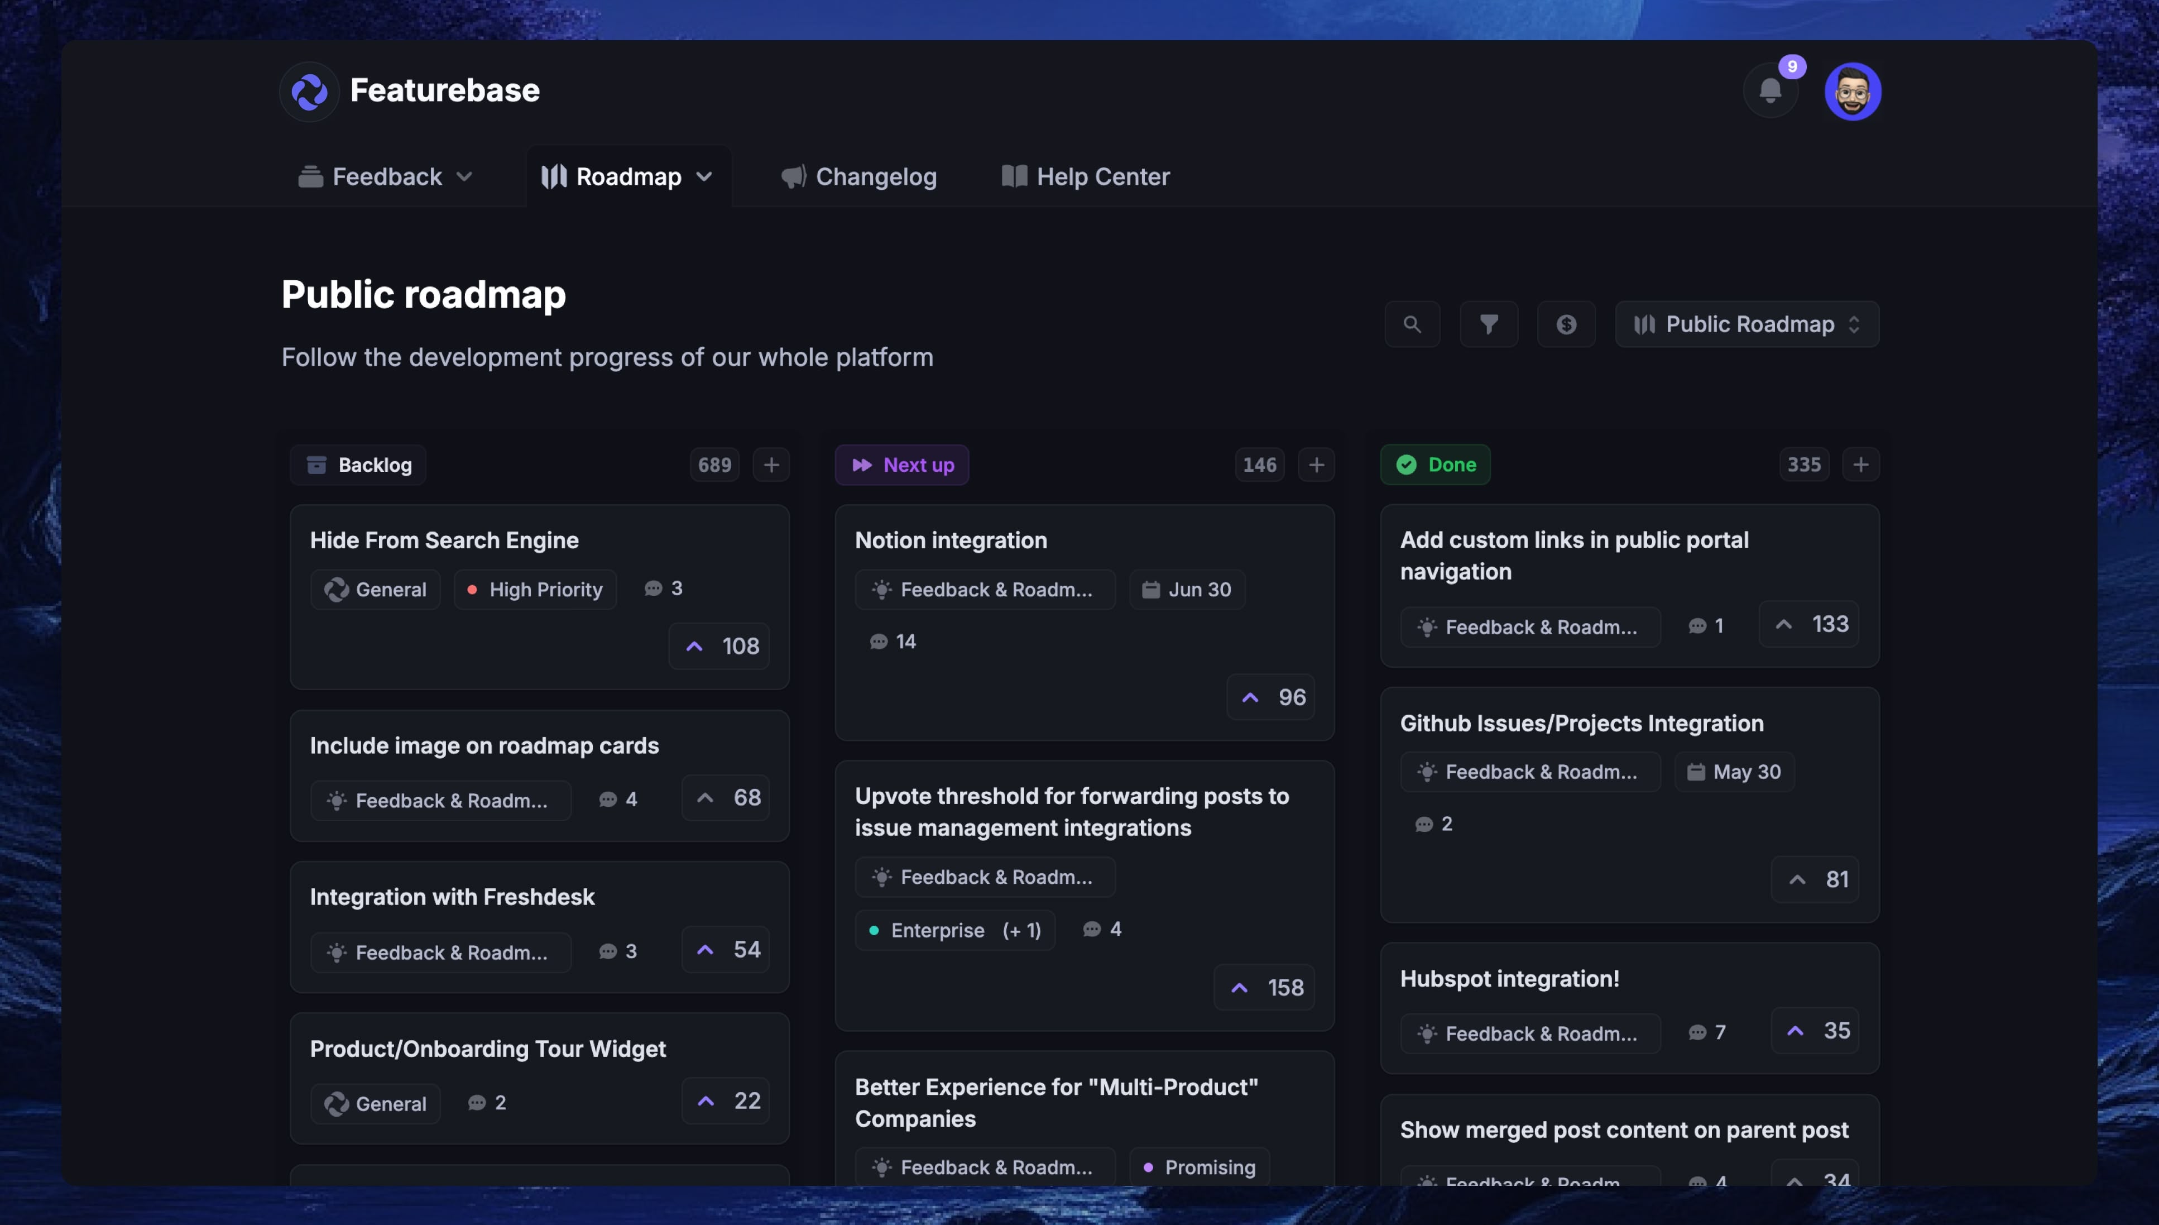
Task: Click the Next up count 146
Action: 1259,465
